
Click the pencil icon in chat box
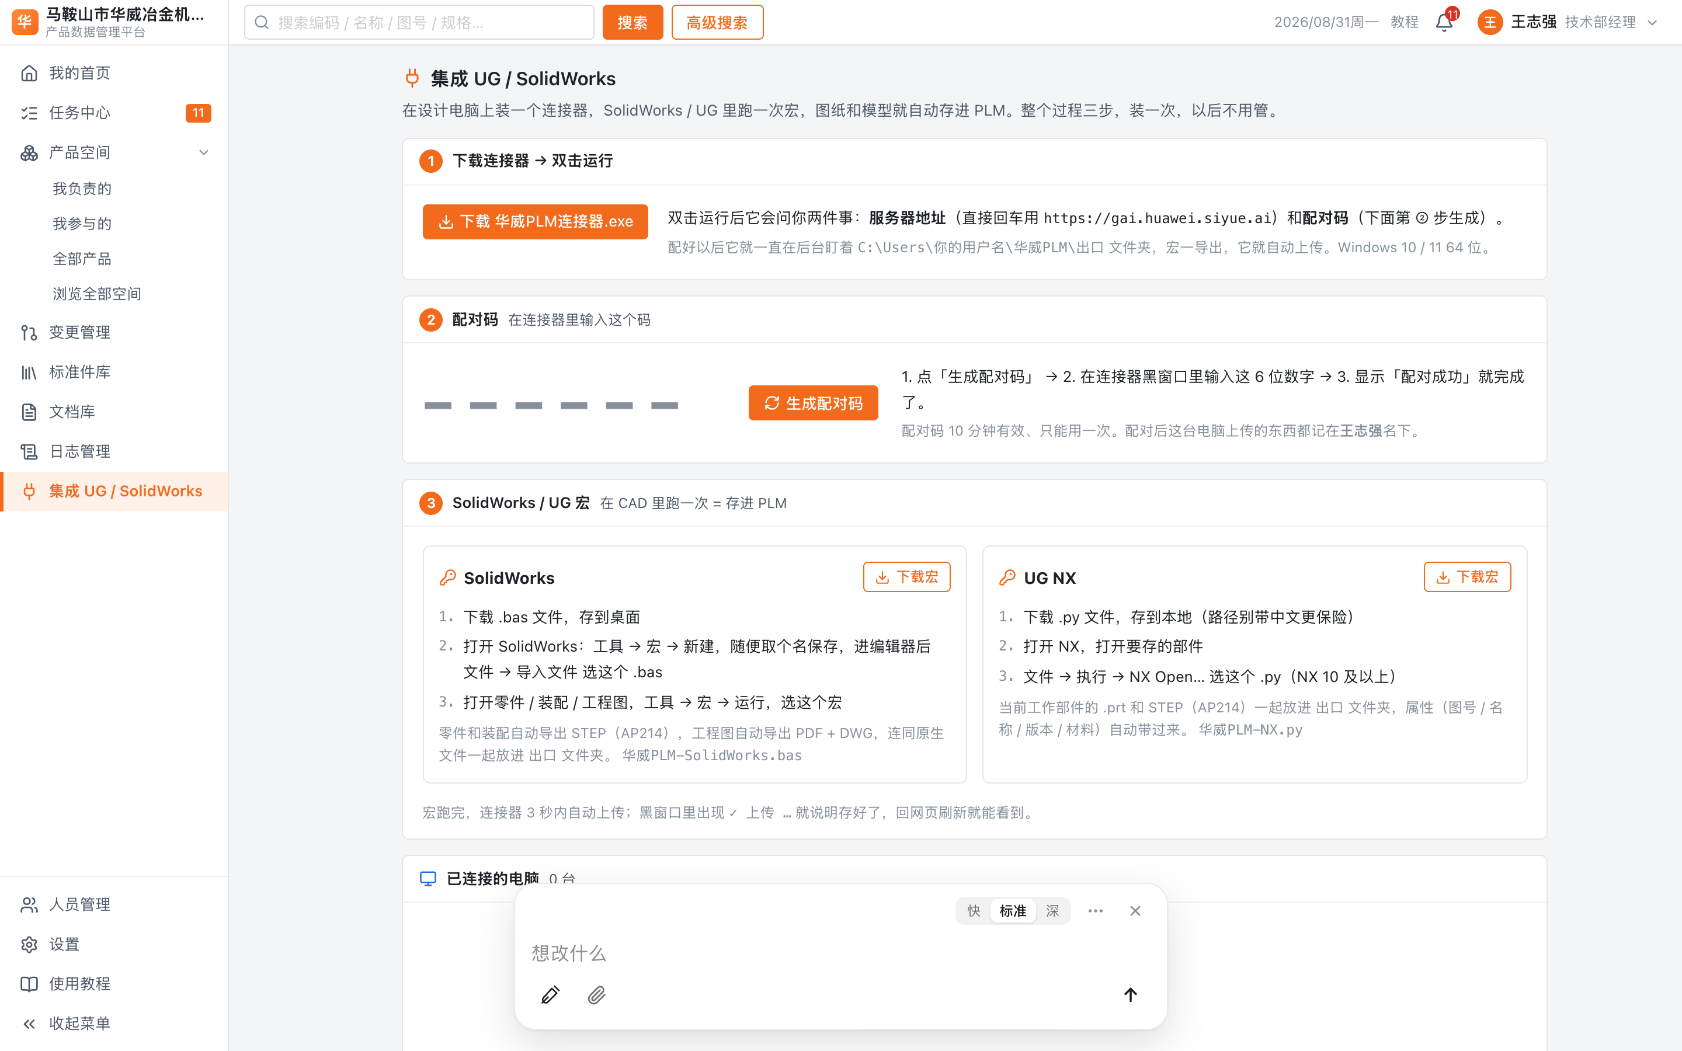(551, 995)
